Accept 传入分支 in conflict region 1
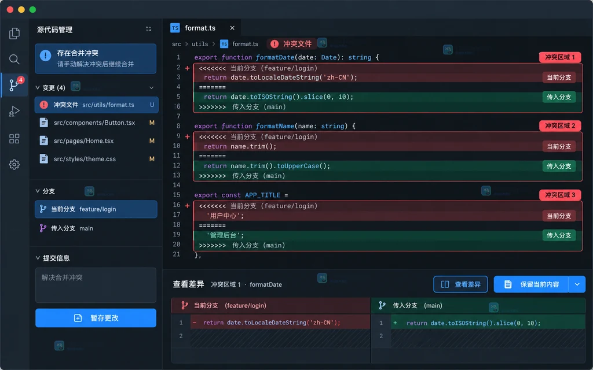593x370 pixels. (559, 97)
